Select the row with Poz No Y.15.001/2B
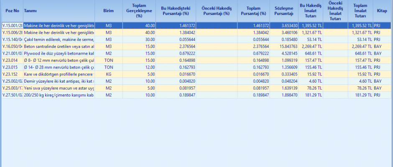 (12, 25)
